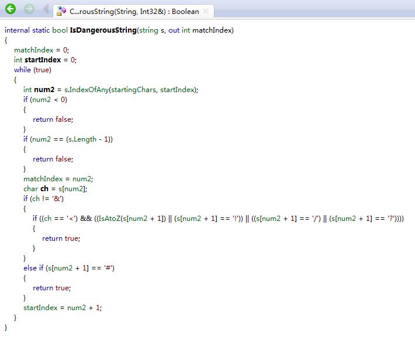Select the C...rousString(String, Int32&) tab
Viewport: 415px width, 341px height.
tap(134, 11)
